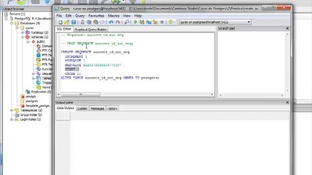The height and width of the screenshot is (175, 312).
Task: Switch to the Graphical Query Builder tab
Action: (x=91, y=29)
